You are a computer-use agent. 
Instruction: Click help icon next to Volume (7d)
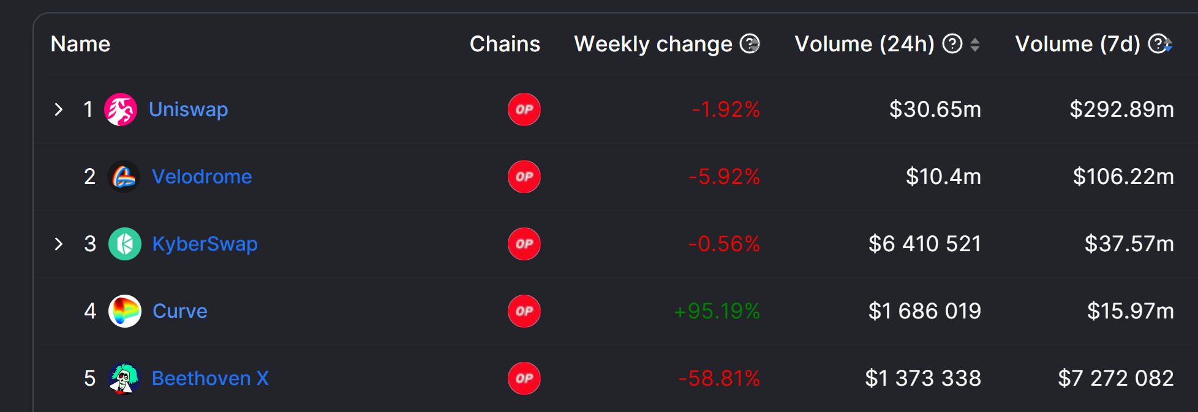[1157, 44]
